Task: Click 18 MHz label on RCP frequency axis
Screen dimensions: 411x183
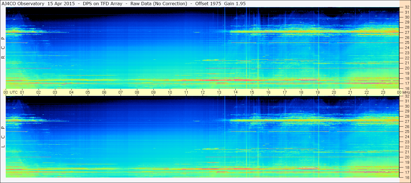Action: click(x=407, y=78)
